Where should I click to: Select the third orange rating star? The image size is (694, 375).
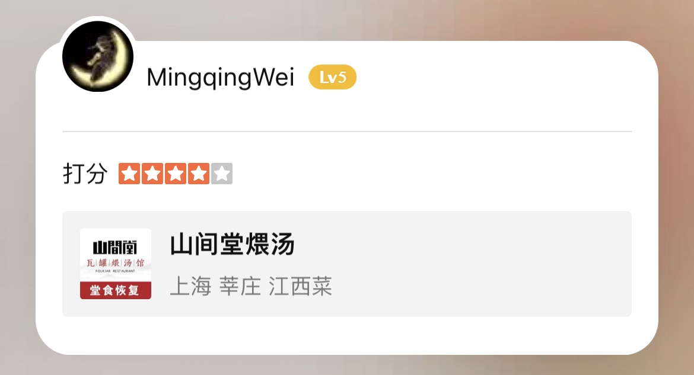[x=176, y=174]
